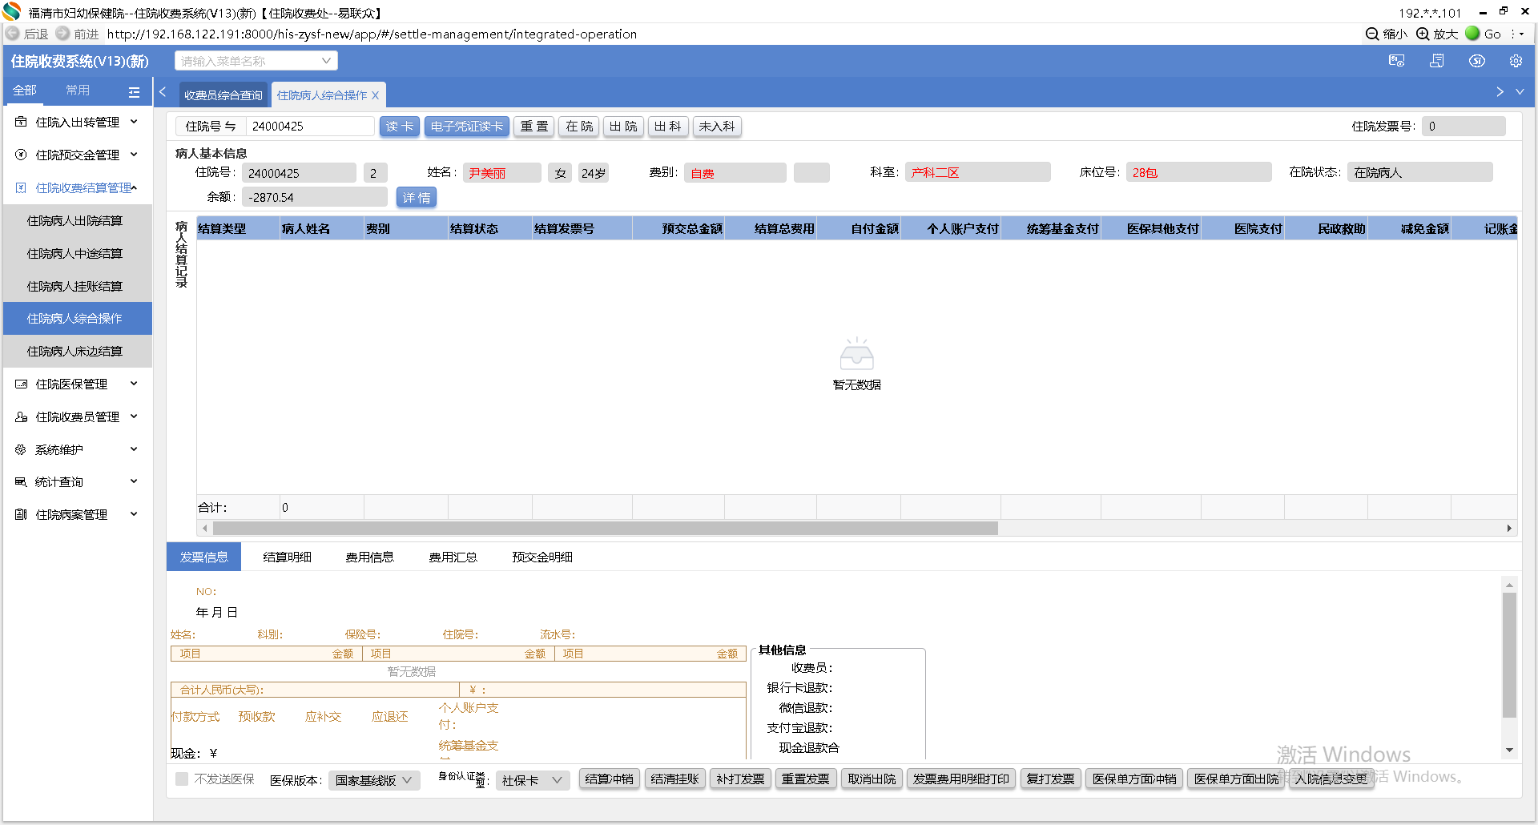Expand the 住院医保管理 menu chevron
Image resolution: width=1538 pixels, height=825 pixels.
point(134,384)
